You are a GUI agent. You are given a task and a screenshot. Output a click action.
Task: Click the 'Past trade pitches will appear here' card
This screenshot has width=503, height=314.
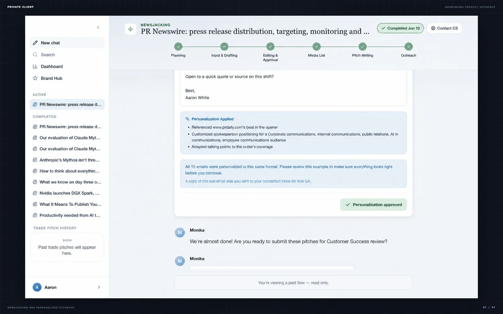pos(67,247)
